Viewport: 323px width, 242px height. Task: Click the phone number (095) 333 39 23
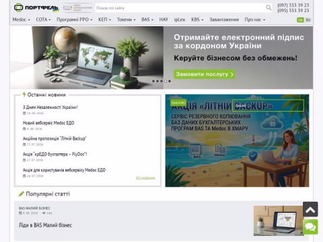293,11
